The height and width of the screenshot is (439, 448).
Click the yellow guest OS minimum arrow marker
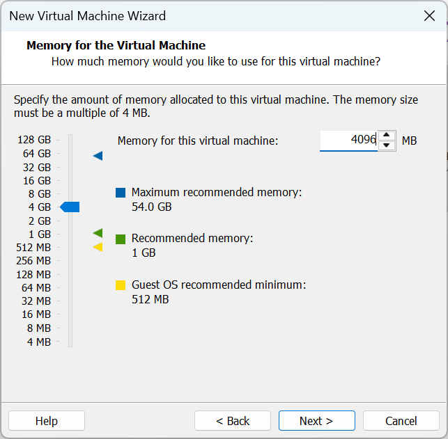tap(98, 246)
